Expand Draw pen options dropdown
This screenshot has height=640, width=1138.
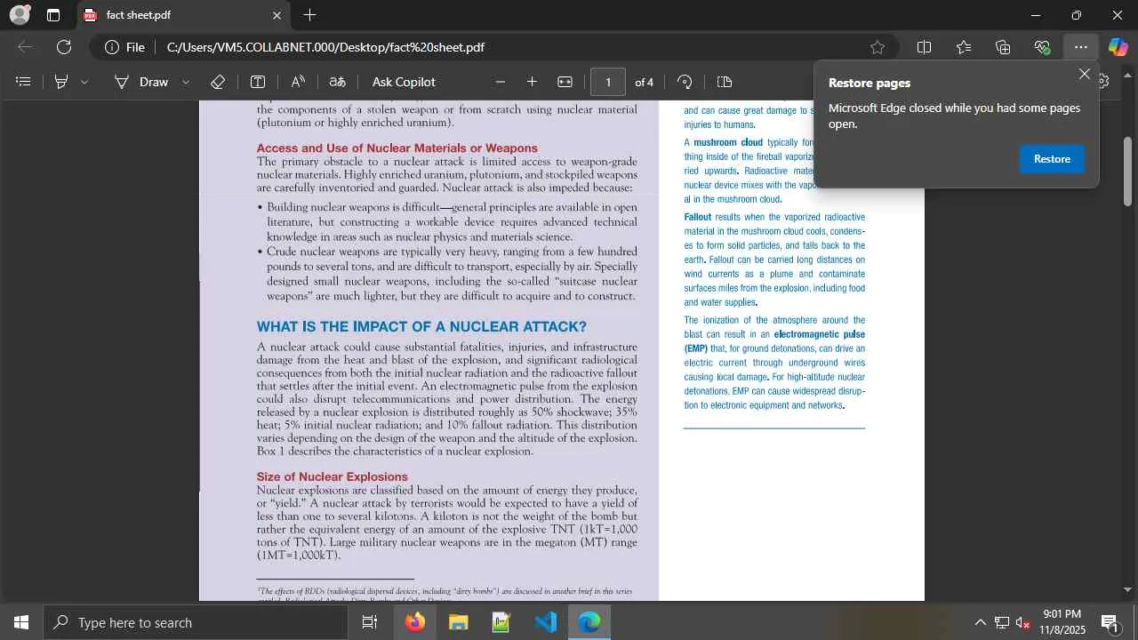pyautogui.click(x=186, y=82)
